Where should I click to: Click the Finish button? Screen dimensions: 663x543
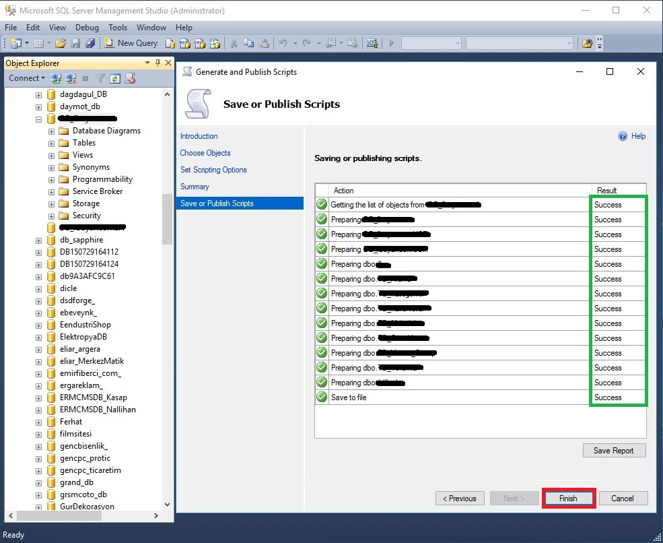(568, 498)
